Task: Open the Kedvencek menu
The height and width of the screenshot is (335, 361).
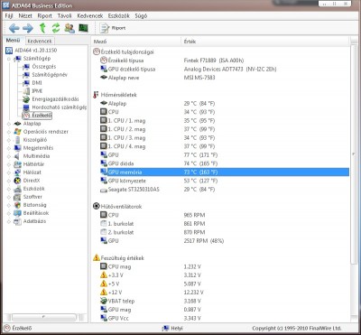Action: (x=90, y=15)
